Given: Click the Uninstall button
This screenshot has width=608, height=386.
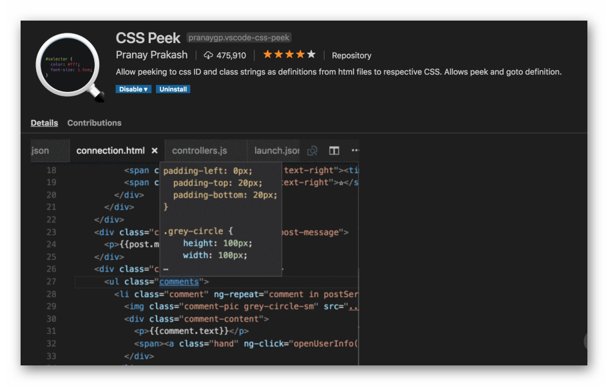Looking at the screenshot, I should tap(173, 89).
